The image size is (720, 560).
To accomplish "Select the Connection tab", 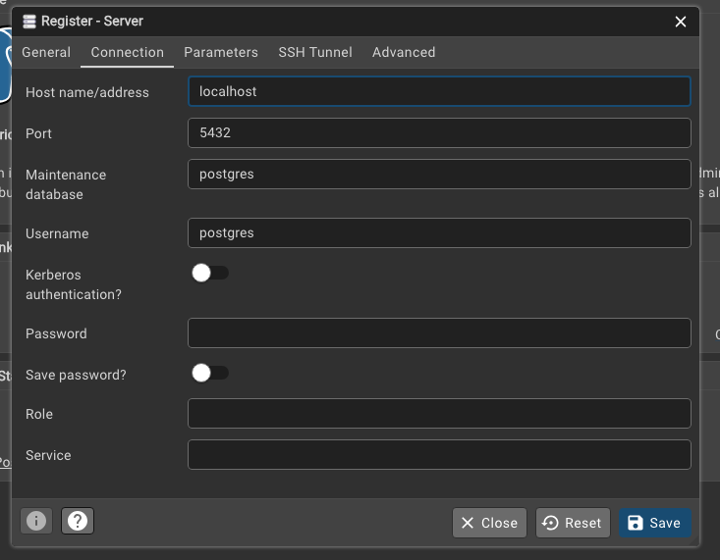I will 127,52.
